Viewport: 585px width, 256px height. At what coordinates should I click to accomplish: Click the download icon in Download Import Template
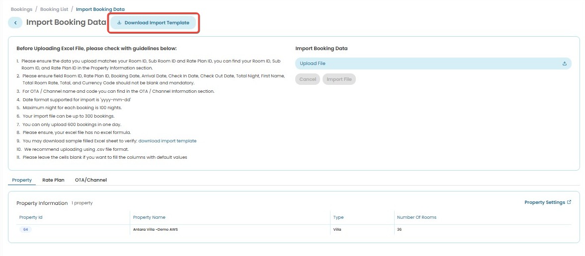(x=119, y=23)
